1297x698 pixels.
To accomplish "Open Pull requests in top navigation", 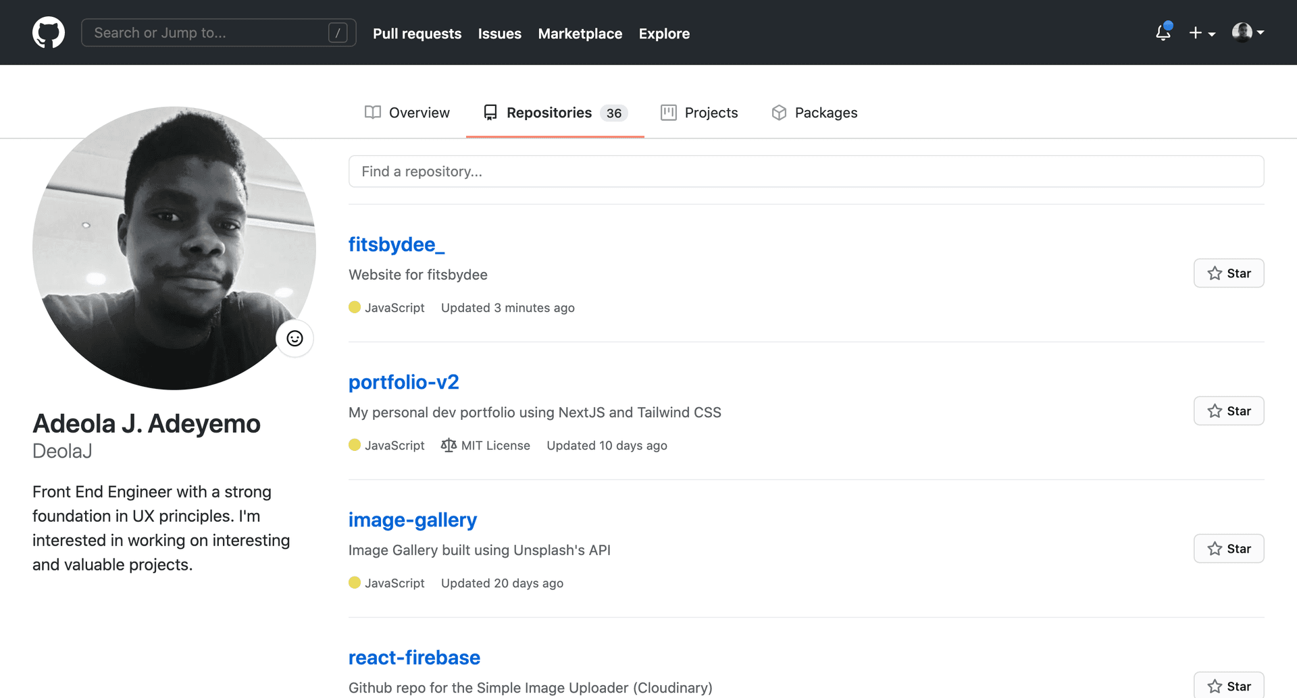I will tap(417, 34).
